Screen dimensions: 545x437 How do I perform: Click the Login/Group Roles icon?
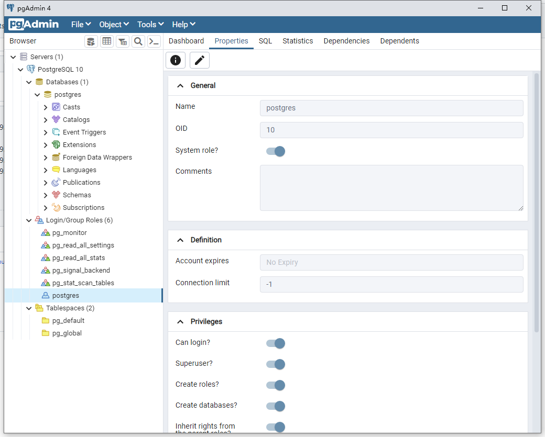pos(39,220)
